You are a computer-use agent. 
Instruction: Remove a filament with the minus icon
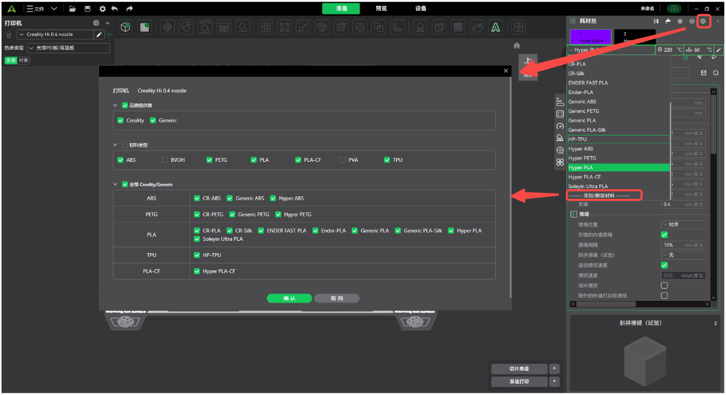coord(692,21)
